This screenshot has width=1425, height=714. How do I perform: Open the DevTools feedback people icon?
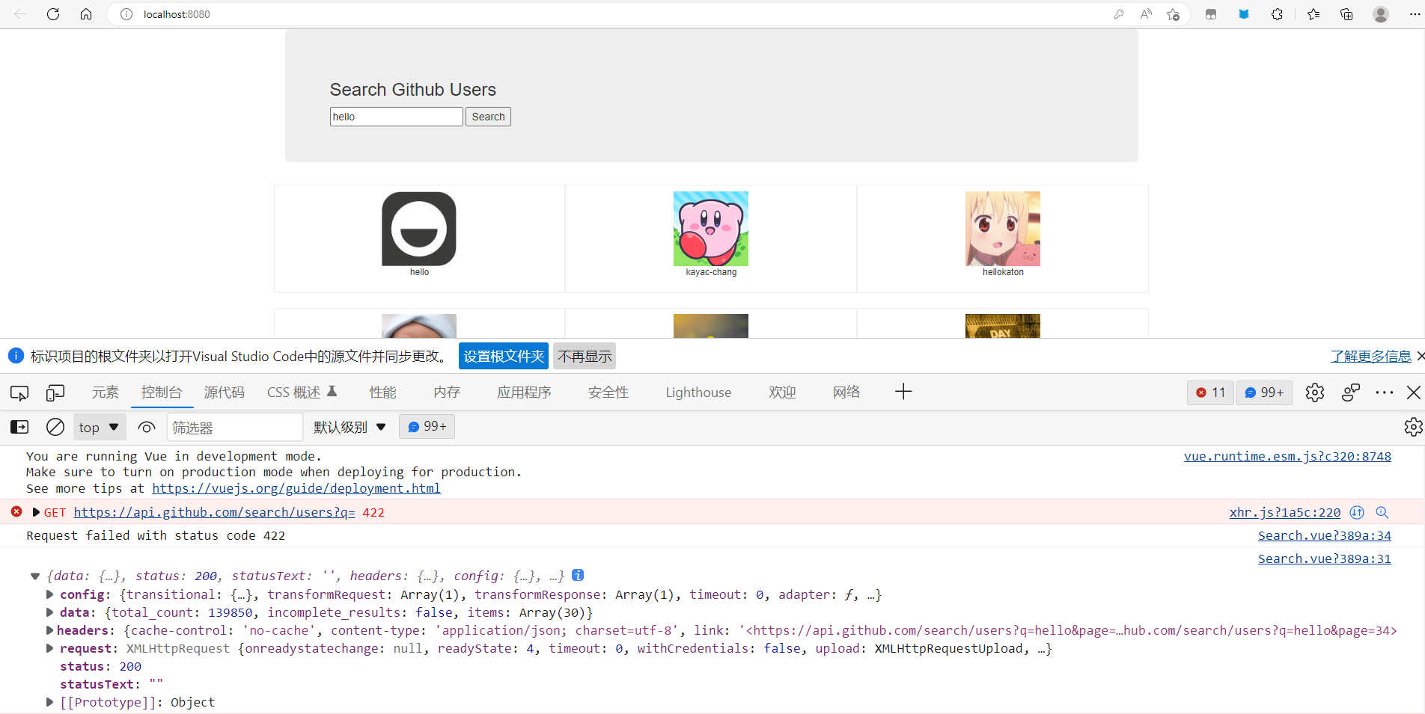point(1351,393)
